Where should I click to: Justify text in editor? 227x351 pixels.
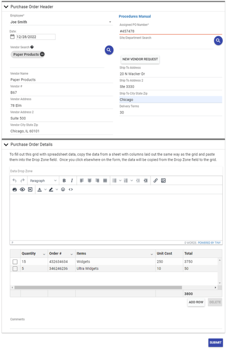[105, 180]
